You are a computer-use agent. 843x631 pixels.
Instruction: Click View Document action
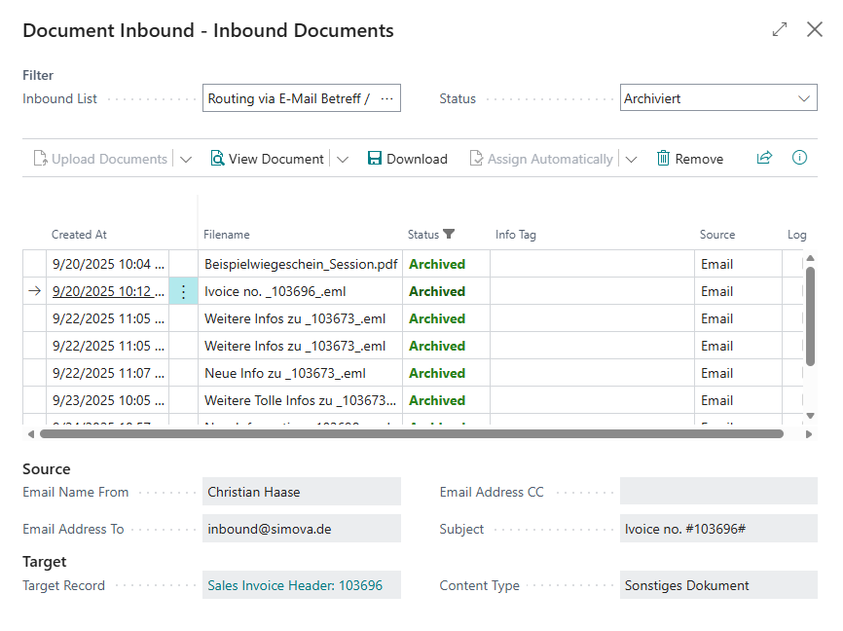tap(267, 159)
